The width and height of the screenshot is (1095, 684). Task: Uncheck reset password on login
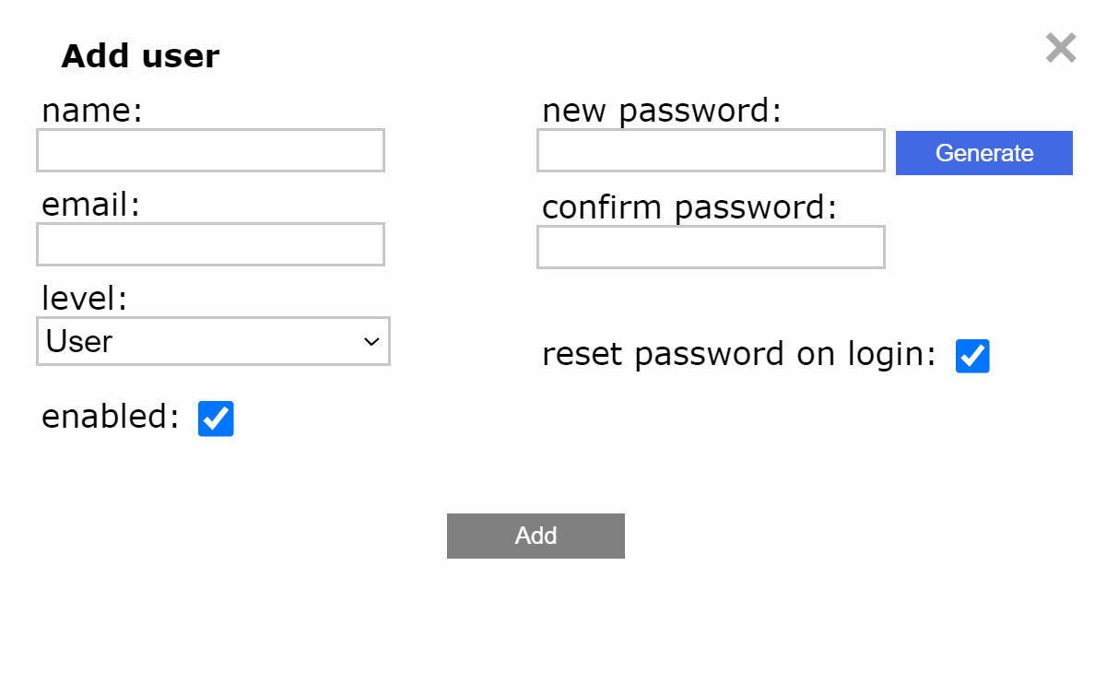point(972,356)
